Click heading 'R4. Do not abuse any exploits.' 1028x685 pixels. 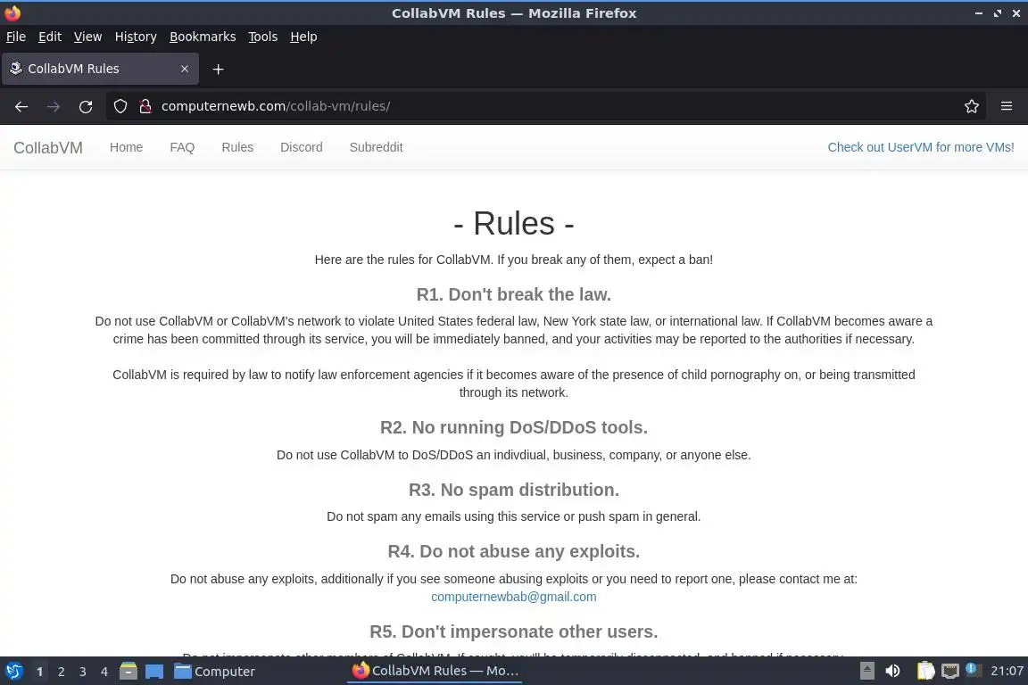tap(514, 551)
